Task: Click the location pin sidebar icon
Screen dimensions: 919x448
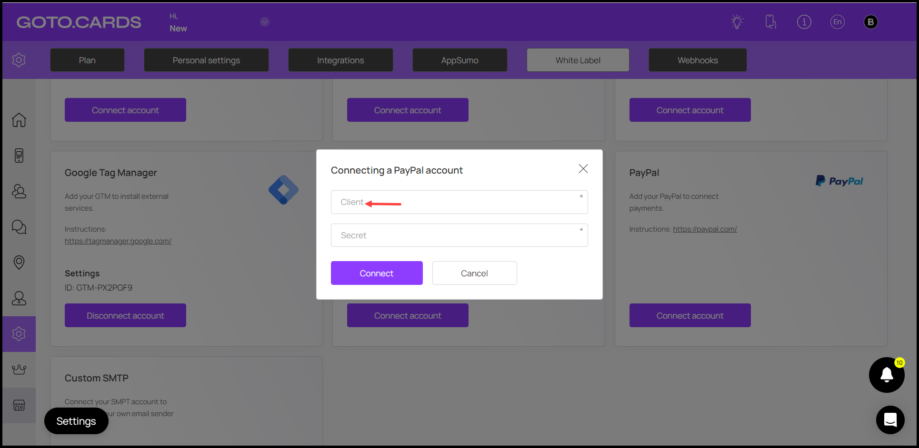Action: click(19, 263)
